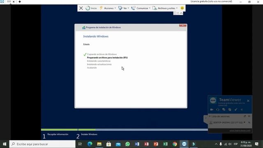Click the 'Escribe aquí para buscar' search box
The image size is (263, 148).
click(42, 144)
